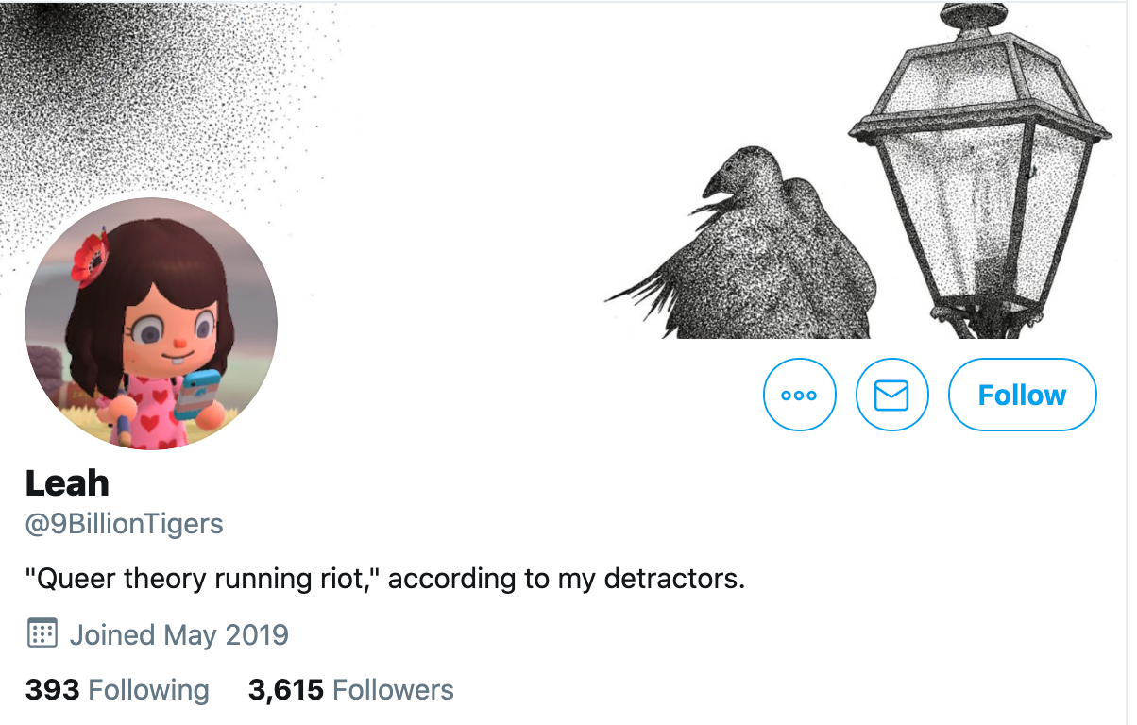
Task: Click the Joined May 2019 text
Action: click(179, 634)
